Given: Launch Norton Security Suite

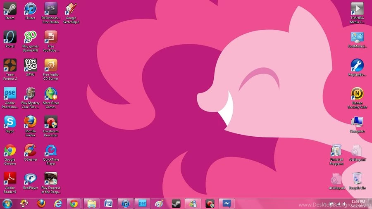Looking at the screenshot, I should 357,94.
